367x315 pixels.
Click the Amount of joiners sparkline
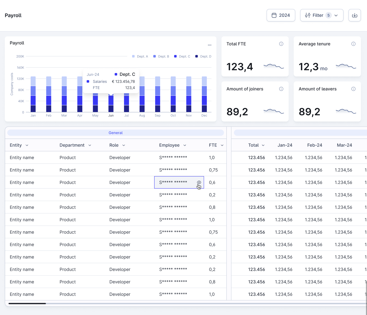(274, 111)
